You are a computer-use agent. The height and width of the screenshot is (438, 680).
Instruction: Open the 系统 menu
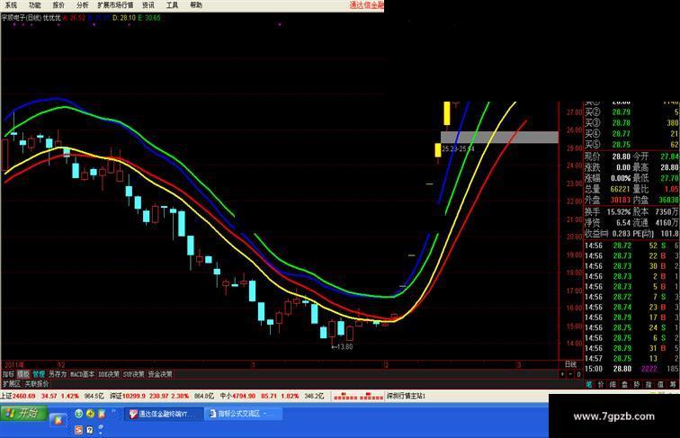(x=11, y=5)
